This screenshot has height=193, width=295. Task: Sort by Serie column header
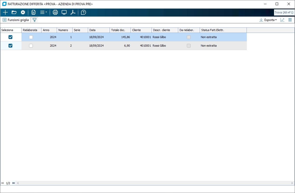[x=80, y=30]
